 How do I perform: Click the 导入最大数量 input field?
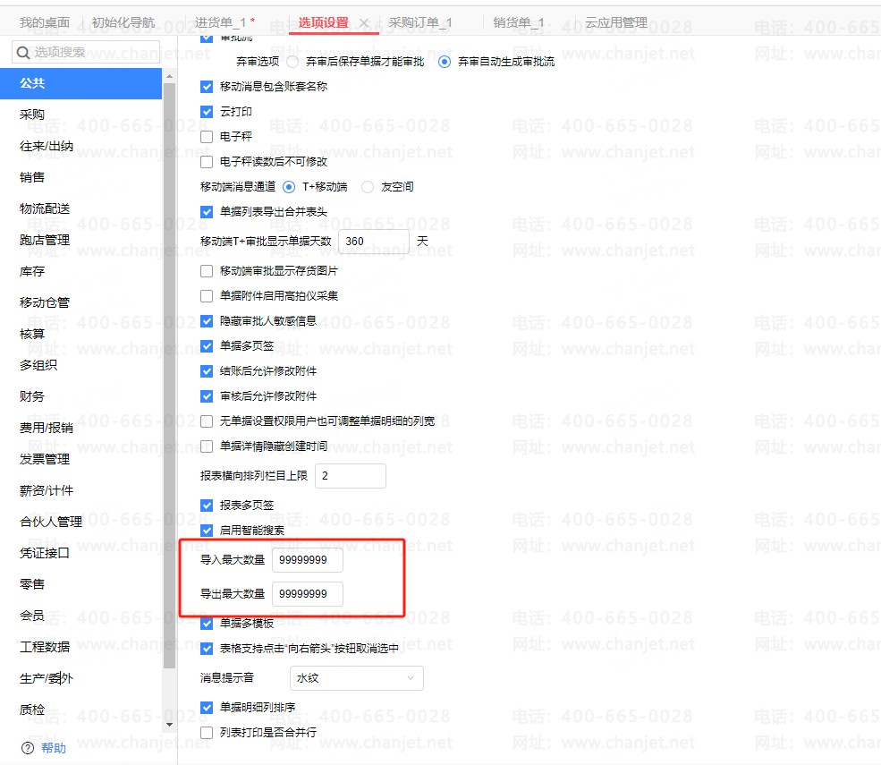[308, 560]
